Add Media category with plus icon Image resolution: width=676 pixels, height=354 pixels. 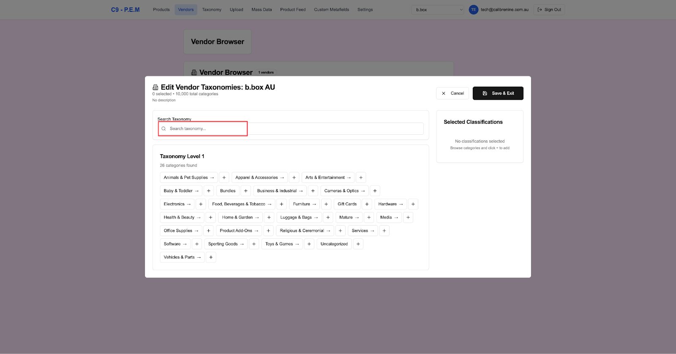pos(408,218)
